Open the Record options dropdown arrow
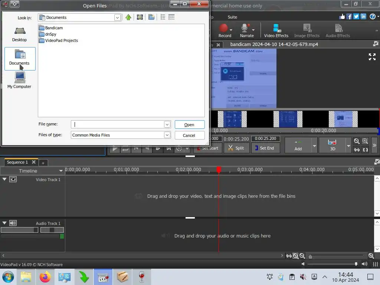The height and width of the screenshot is (285, 380). click(x=231, y=30)
